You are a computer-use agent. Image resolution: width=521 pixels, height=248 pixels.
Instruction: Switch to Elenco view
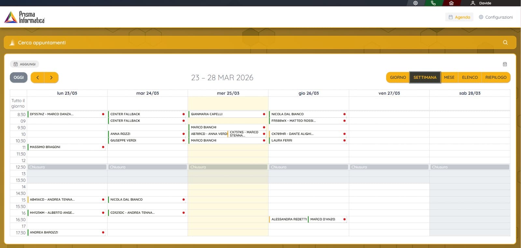pos(470,78)
